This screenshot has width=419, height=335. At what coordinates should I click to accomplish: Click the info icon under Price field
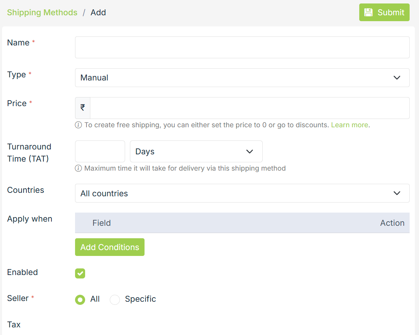point(79,125)
